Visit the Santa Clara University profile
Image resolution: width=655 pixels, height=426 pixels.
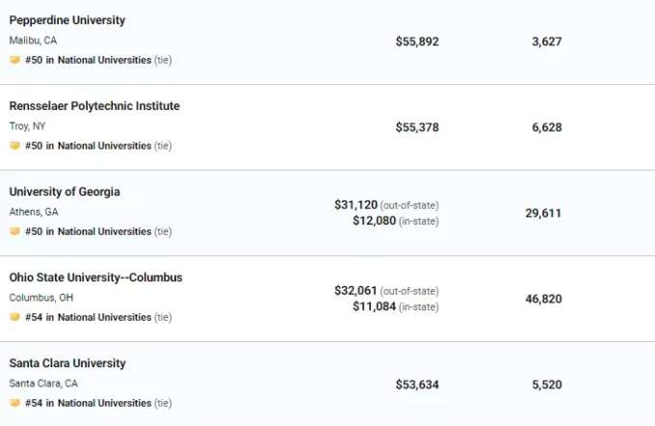[67, 363]
